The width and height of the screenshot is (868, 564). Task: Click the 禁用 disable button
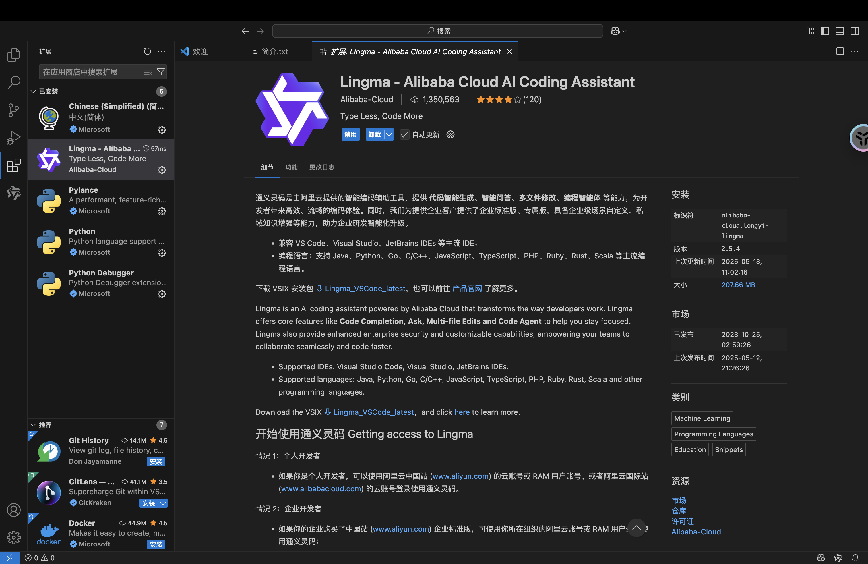point(350,135)
